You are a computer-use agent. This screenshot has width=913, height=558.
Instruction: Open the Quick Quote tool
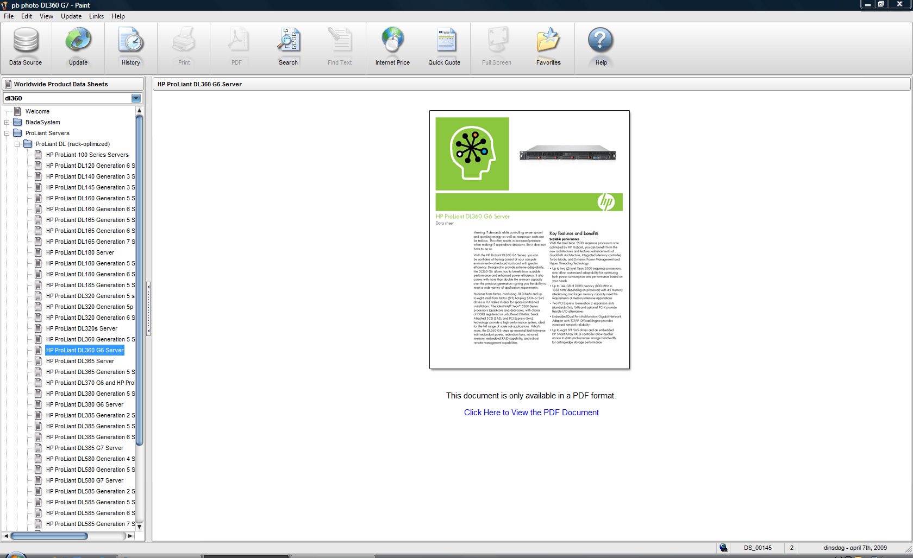[x=444, y=47]
